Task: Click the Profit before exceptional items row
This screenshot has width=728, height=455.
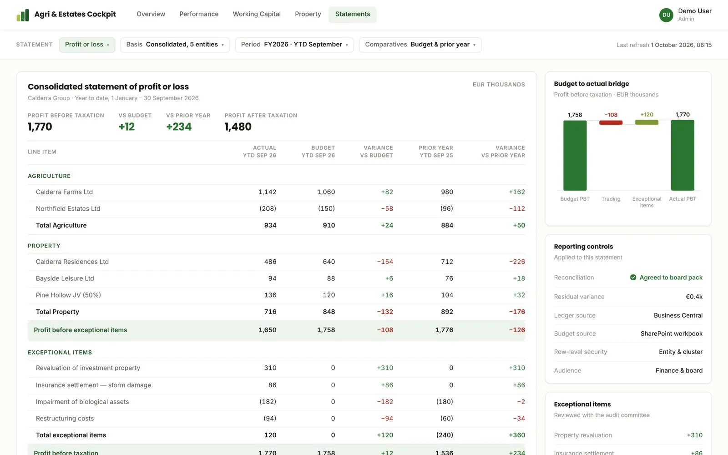Action: 276,330
